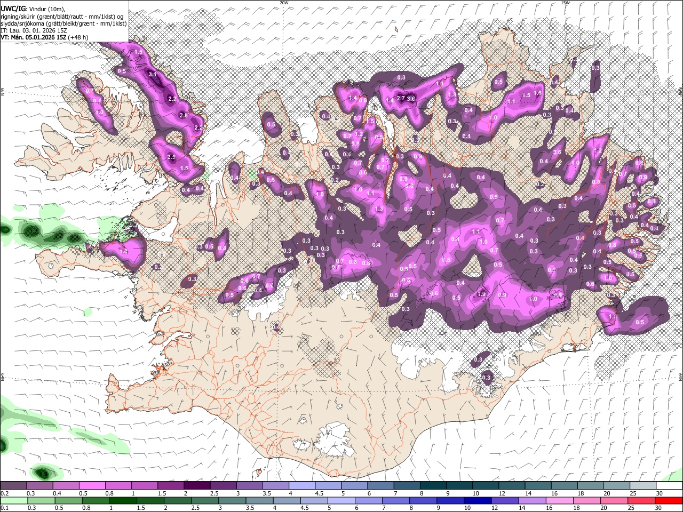Click the deep blue 10–12 rain legend swatch
Viewport: 683px width, 512px height.
pyautogui.click(x=478, y=500)
